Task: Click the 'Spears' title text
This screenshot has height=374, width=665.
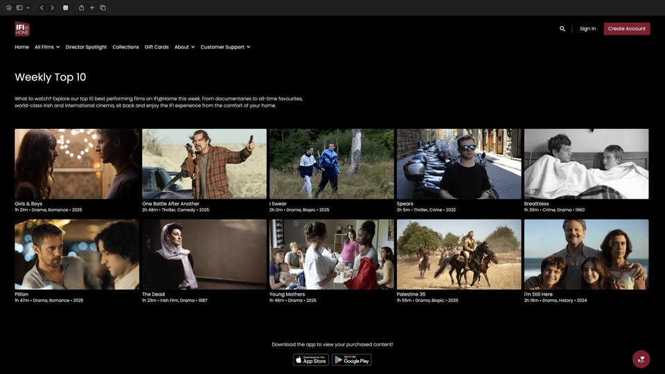Action: (405, 204)
